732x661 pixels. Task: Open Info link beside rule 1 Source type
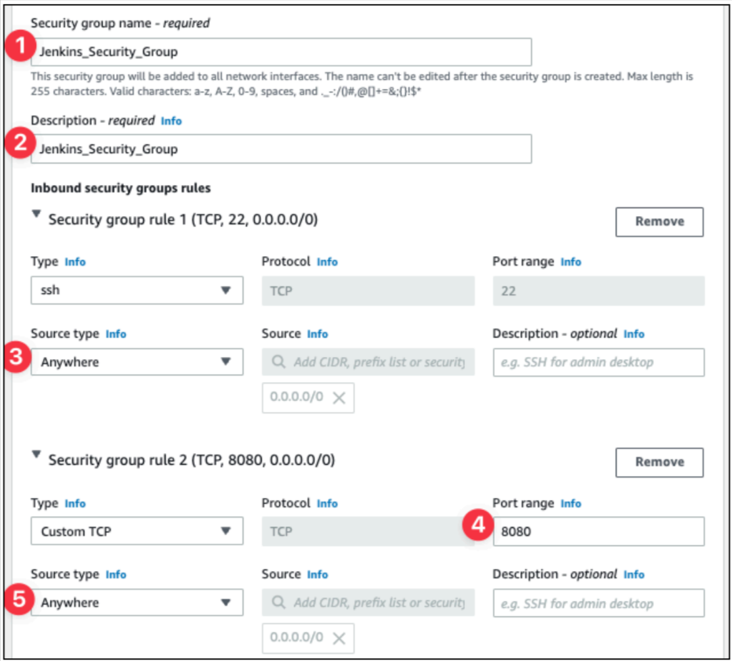[x=116, y=335]
